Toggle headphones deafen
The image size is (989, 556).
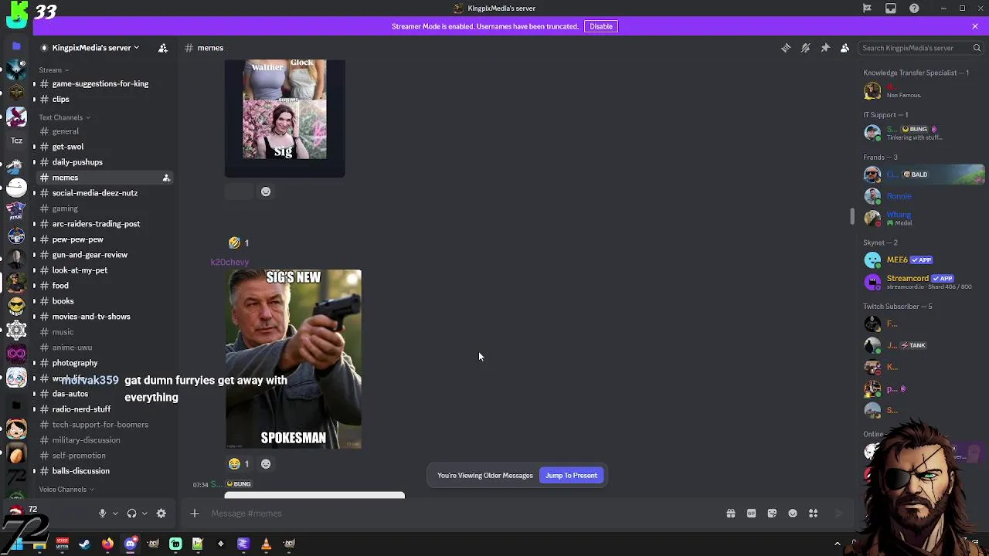click(x=131, y=514)
